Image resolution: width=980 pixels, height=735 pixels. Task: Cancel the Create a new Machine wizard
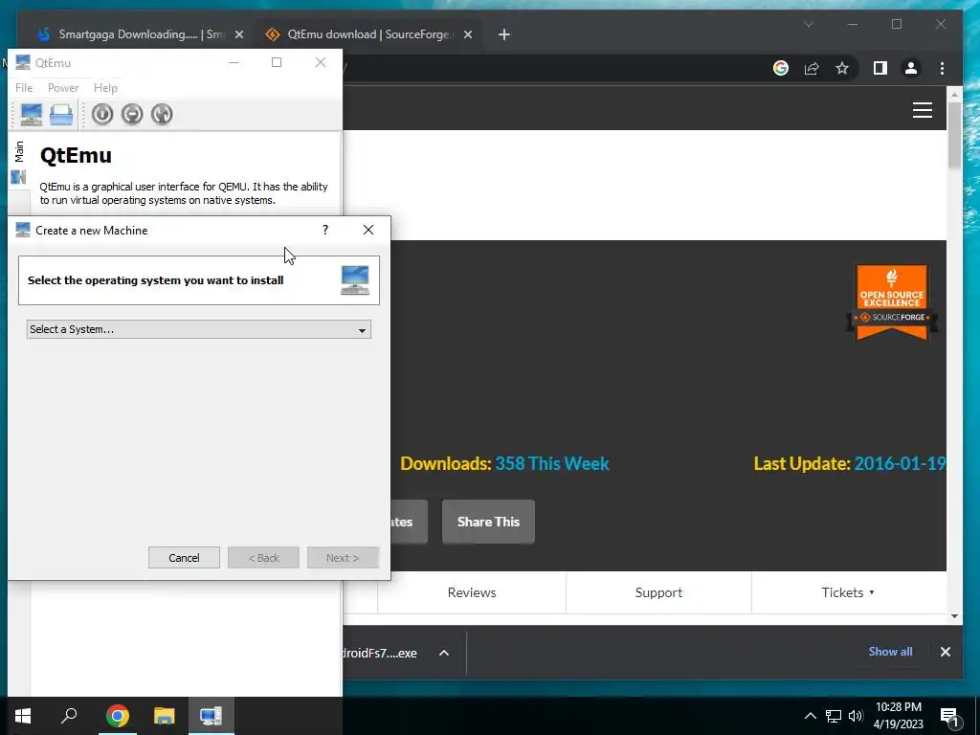(x=184, y=558)
